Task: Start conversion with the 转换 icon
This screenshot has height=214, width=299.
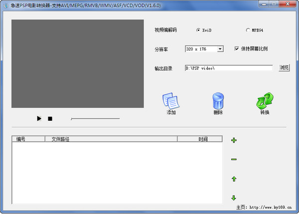Action: (264, 101)
